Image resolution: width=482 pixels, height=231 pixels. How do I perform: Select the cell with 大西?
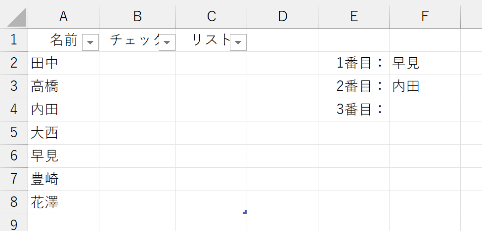coord(63,133)
